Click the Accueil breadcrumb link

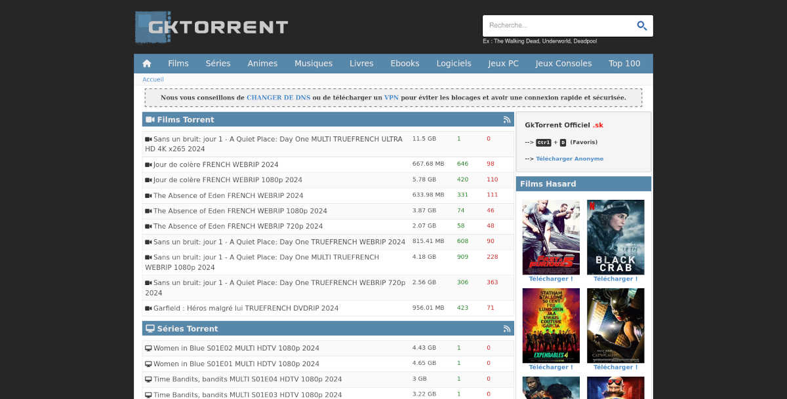tap(153, 79)
